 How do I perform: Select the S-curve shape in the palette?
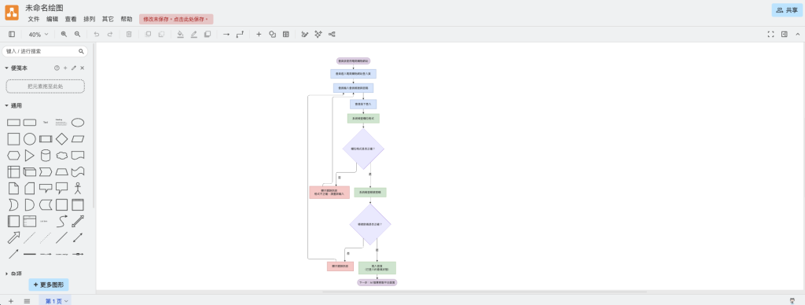61,221
